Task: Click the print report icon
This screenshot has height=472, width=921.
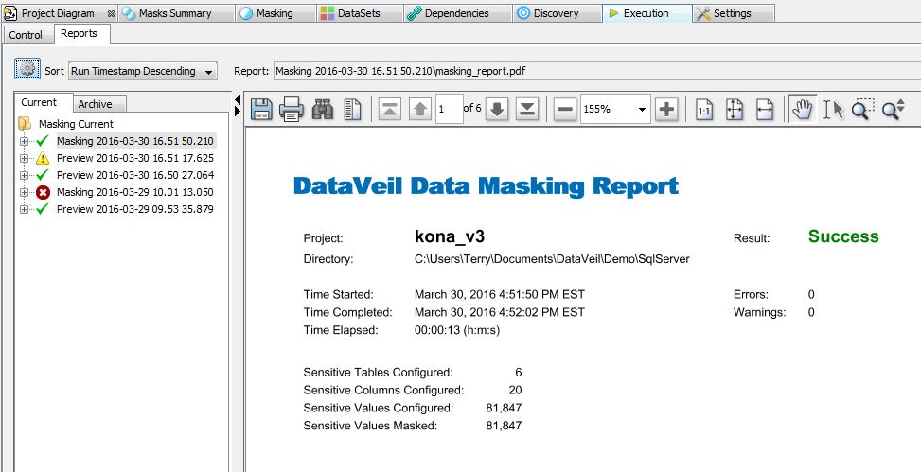Action: 291,109
